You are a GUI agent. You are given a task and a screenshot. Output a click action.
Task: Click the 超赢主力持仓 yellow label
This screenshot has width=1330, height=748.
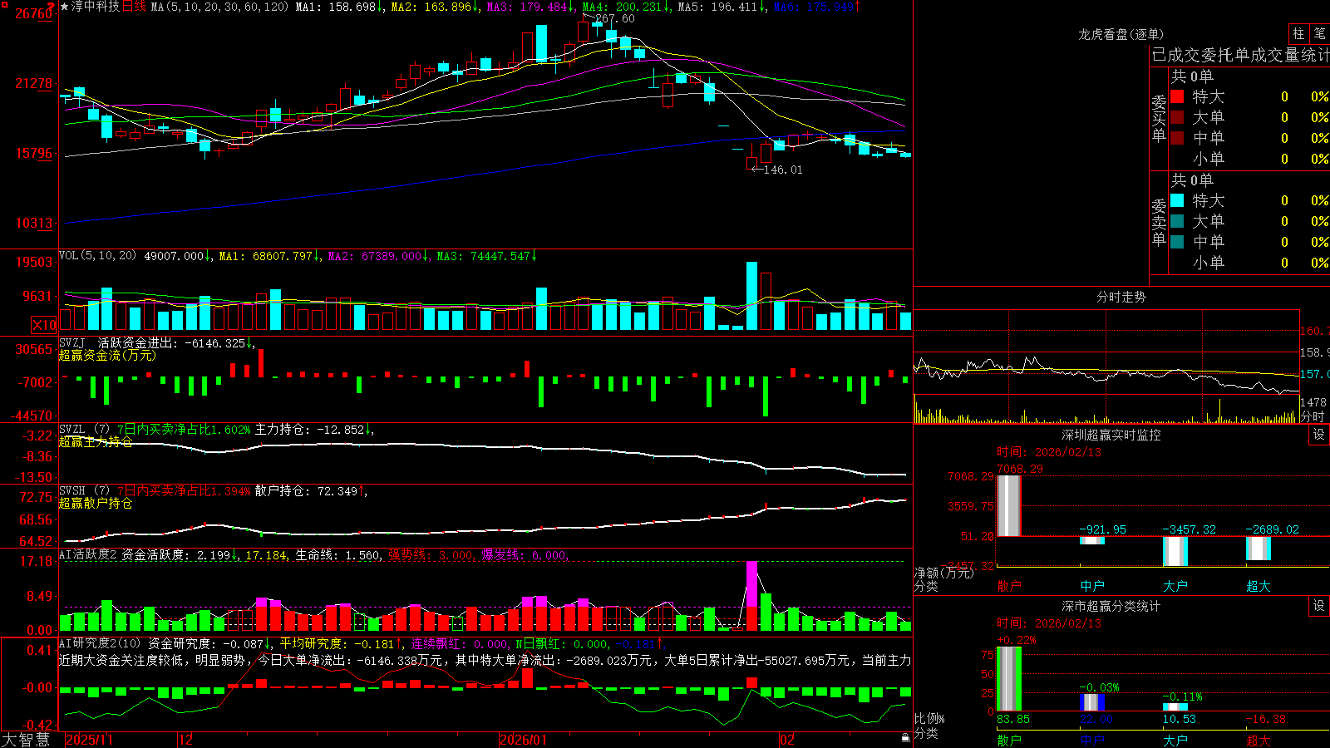click(96, 441)
